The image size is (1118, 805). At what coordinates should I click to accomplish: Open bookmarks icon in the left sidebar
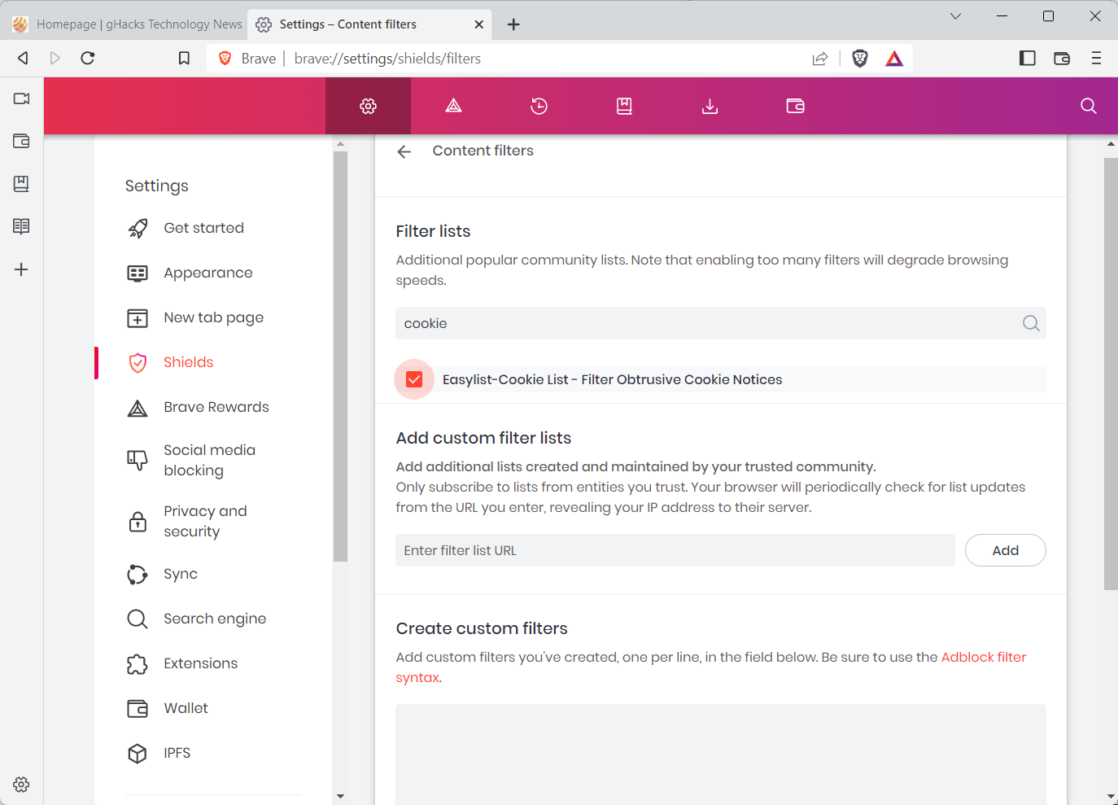[21, 183]
